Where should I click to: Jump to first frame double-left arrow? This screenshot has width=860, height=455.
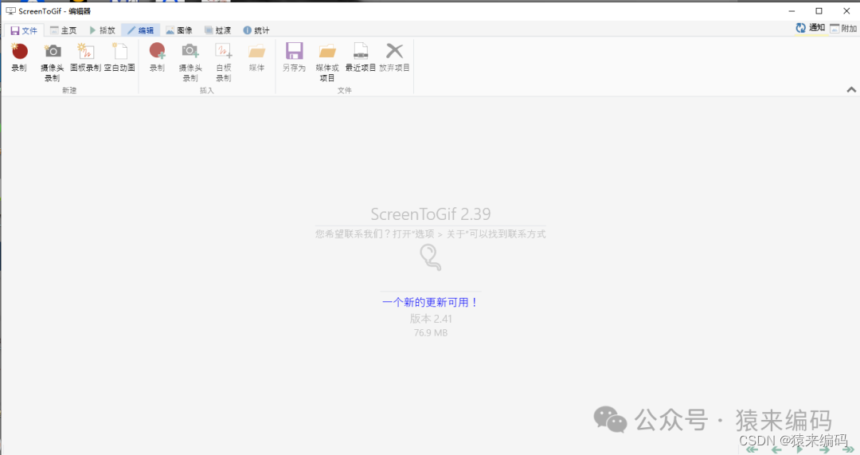tap(752, 450)
